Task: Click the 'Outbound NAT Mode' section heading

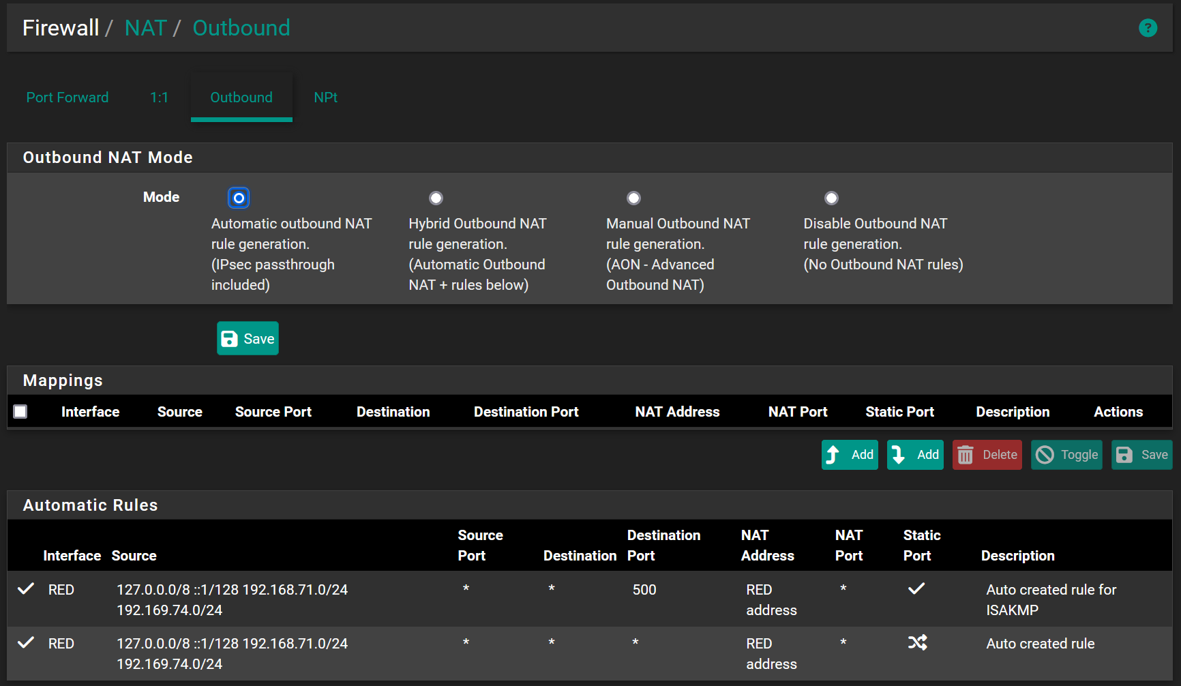Action: click(108, 158)
